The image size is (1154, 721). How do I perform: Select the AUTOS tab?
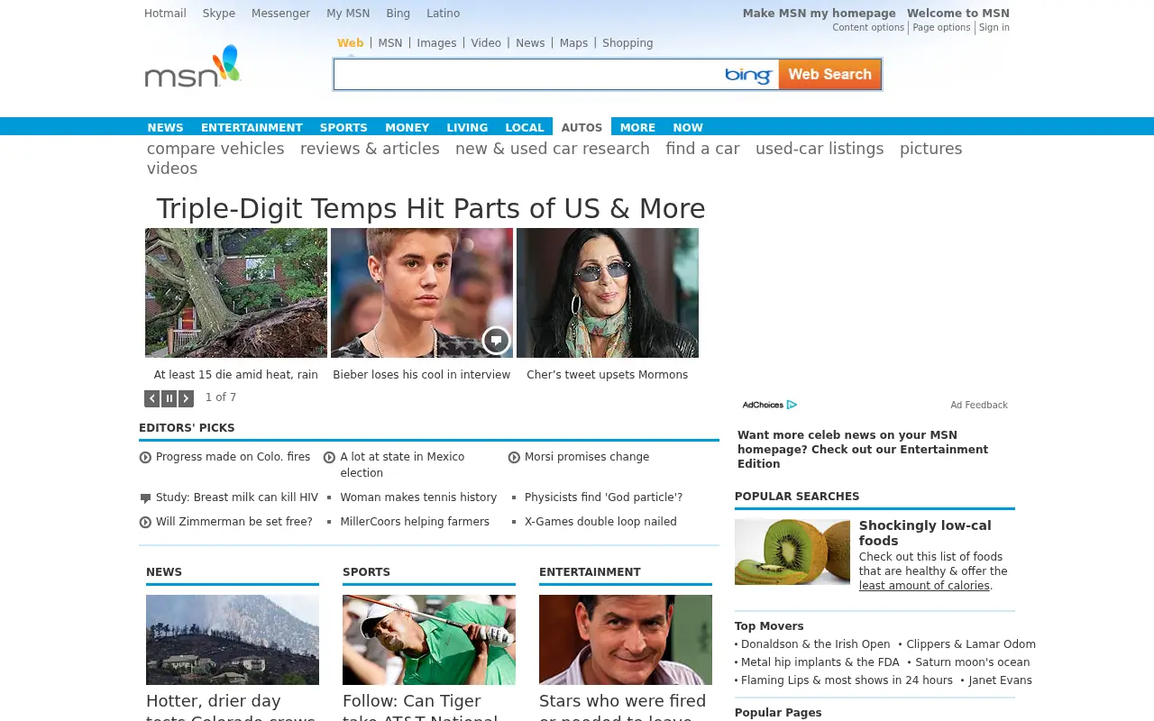[x=582, y=128]
